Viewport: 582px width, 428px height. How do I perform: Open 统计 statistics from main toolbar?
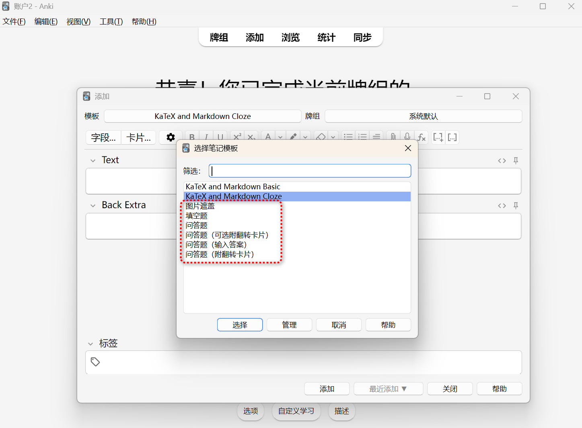tap(326, 37)
